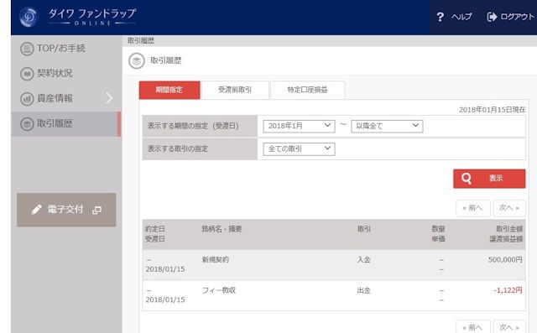Screen dimensions: 537x333
Task: Click the ログアウト link text
Action: [x=517, y=17]
